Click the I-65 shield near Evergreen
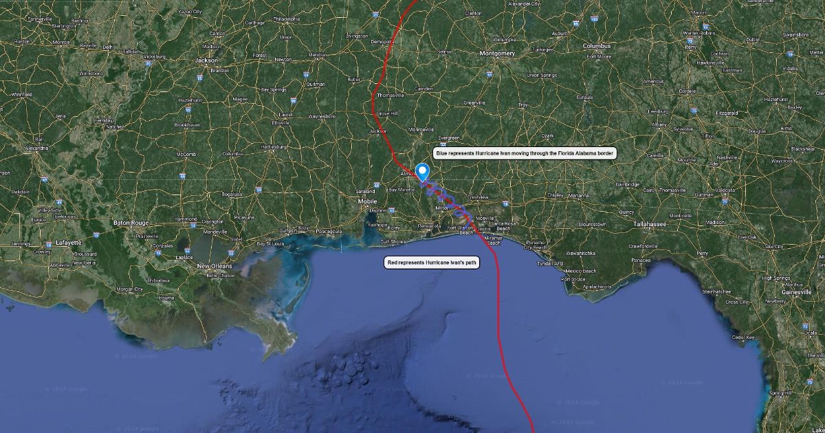The width and height of the screenshot is (825, 433). (443, 144)
